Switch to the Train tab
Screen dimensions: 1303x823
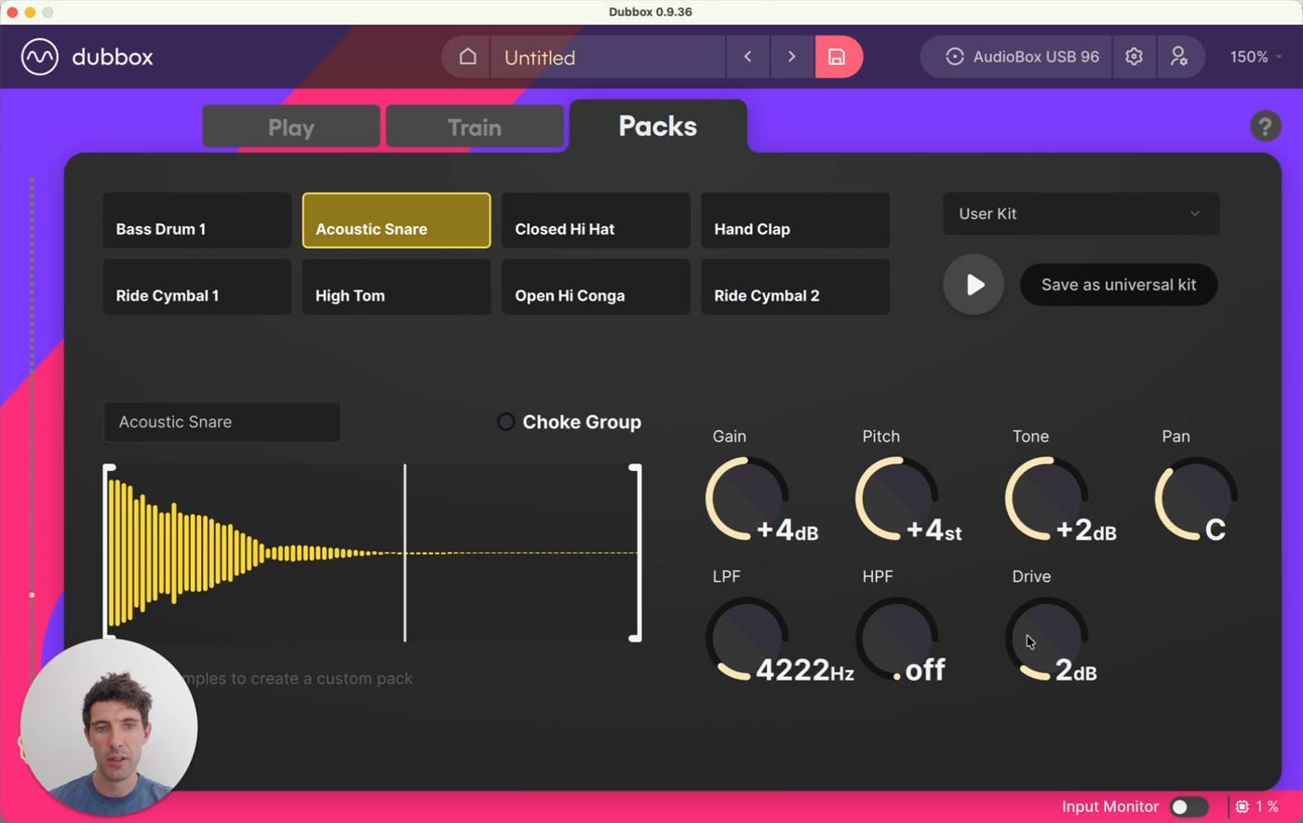pyautogui.click(x=475, y=128)
